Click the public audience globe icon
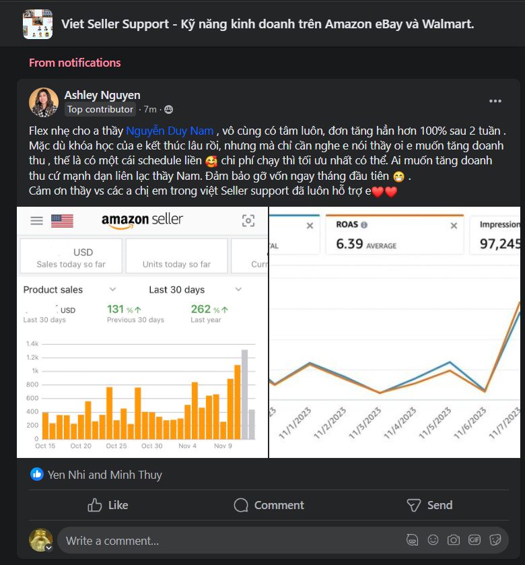The width and height of the screenshot is (525, 565). point(168,110)
